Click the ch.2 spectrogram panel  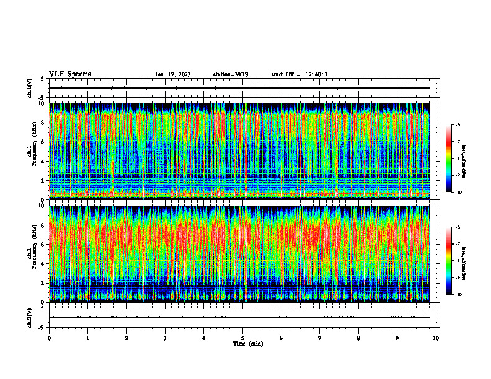[239, 254]
